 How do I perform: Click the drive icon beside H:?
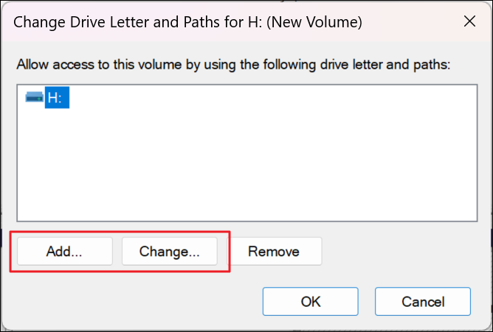(34, 97)
